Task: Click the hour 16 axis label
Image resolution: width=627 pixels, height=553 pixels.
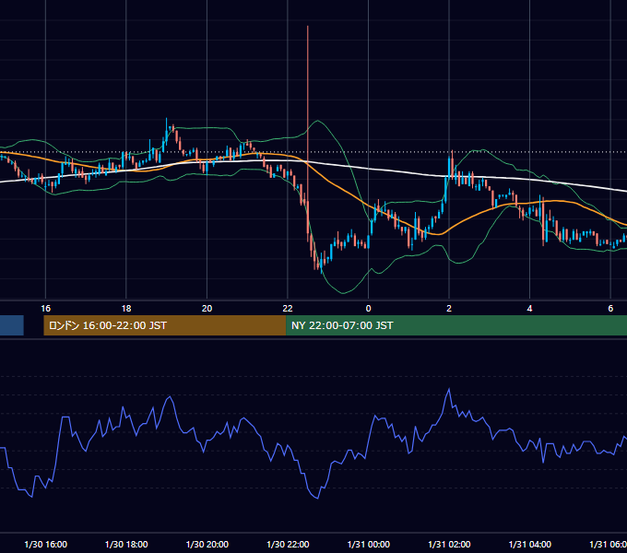Action: click(x=45, y=309)
